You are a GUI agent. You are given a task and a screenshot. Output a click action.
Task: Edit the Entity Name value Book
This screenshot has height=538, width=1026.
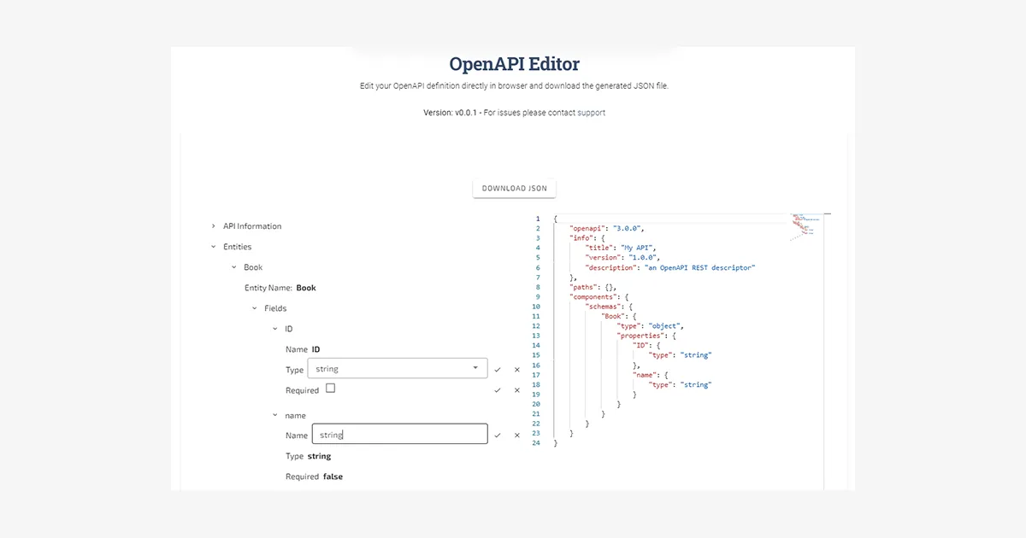pyautogui.click(x=306, y=288)
